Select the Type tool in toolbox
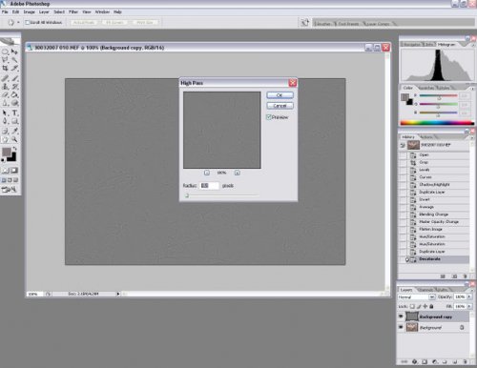The height and width of the screenshot is (368, 477). click(14, 112)
